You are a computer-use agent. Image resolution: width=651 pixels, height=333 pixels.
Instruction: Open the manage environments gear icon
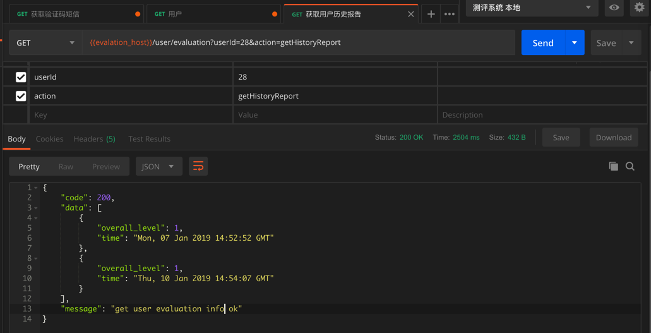(x=639, y=8)
